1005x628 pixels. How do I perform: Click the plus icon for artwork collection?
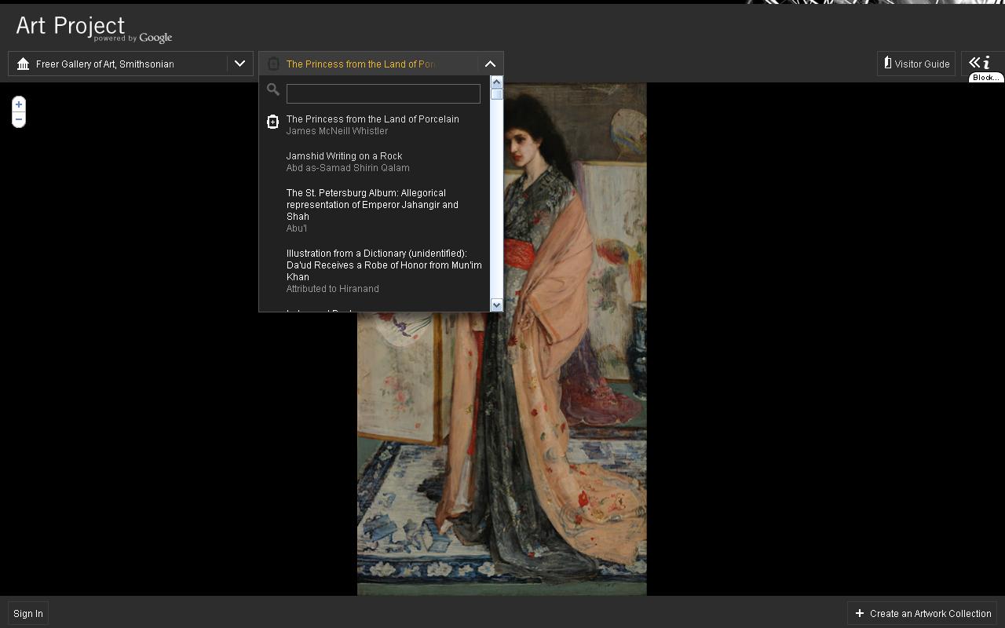coord(860,613)
